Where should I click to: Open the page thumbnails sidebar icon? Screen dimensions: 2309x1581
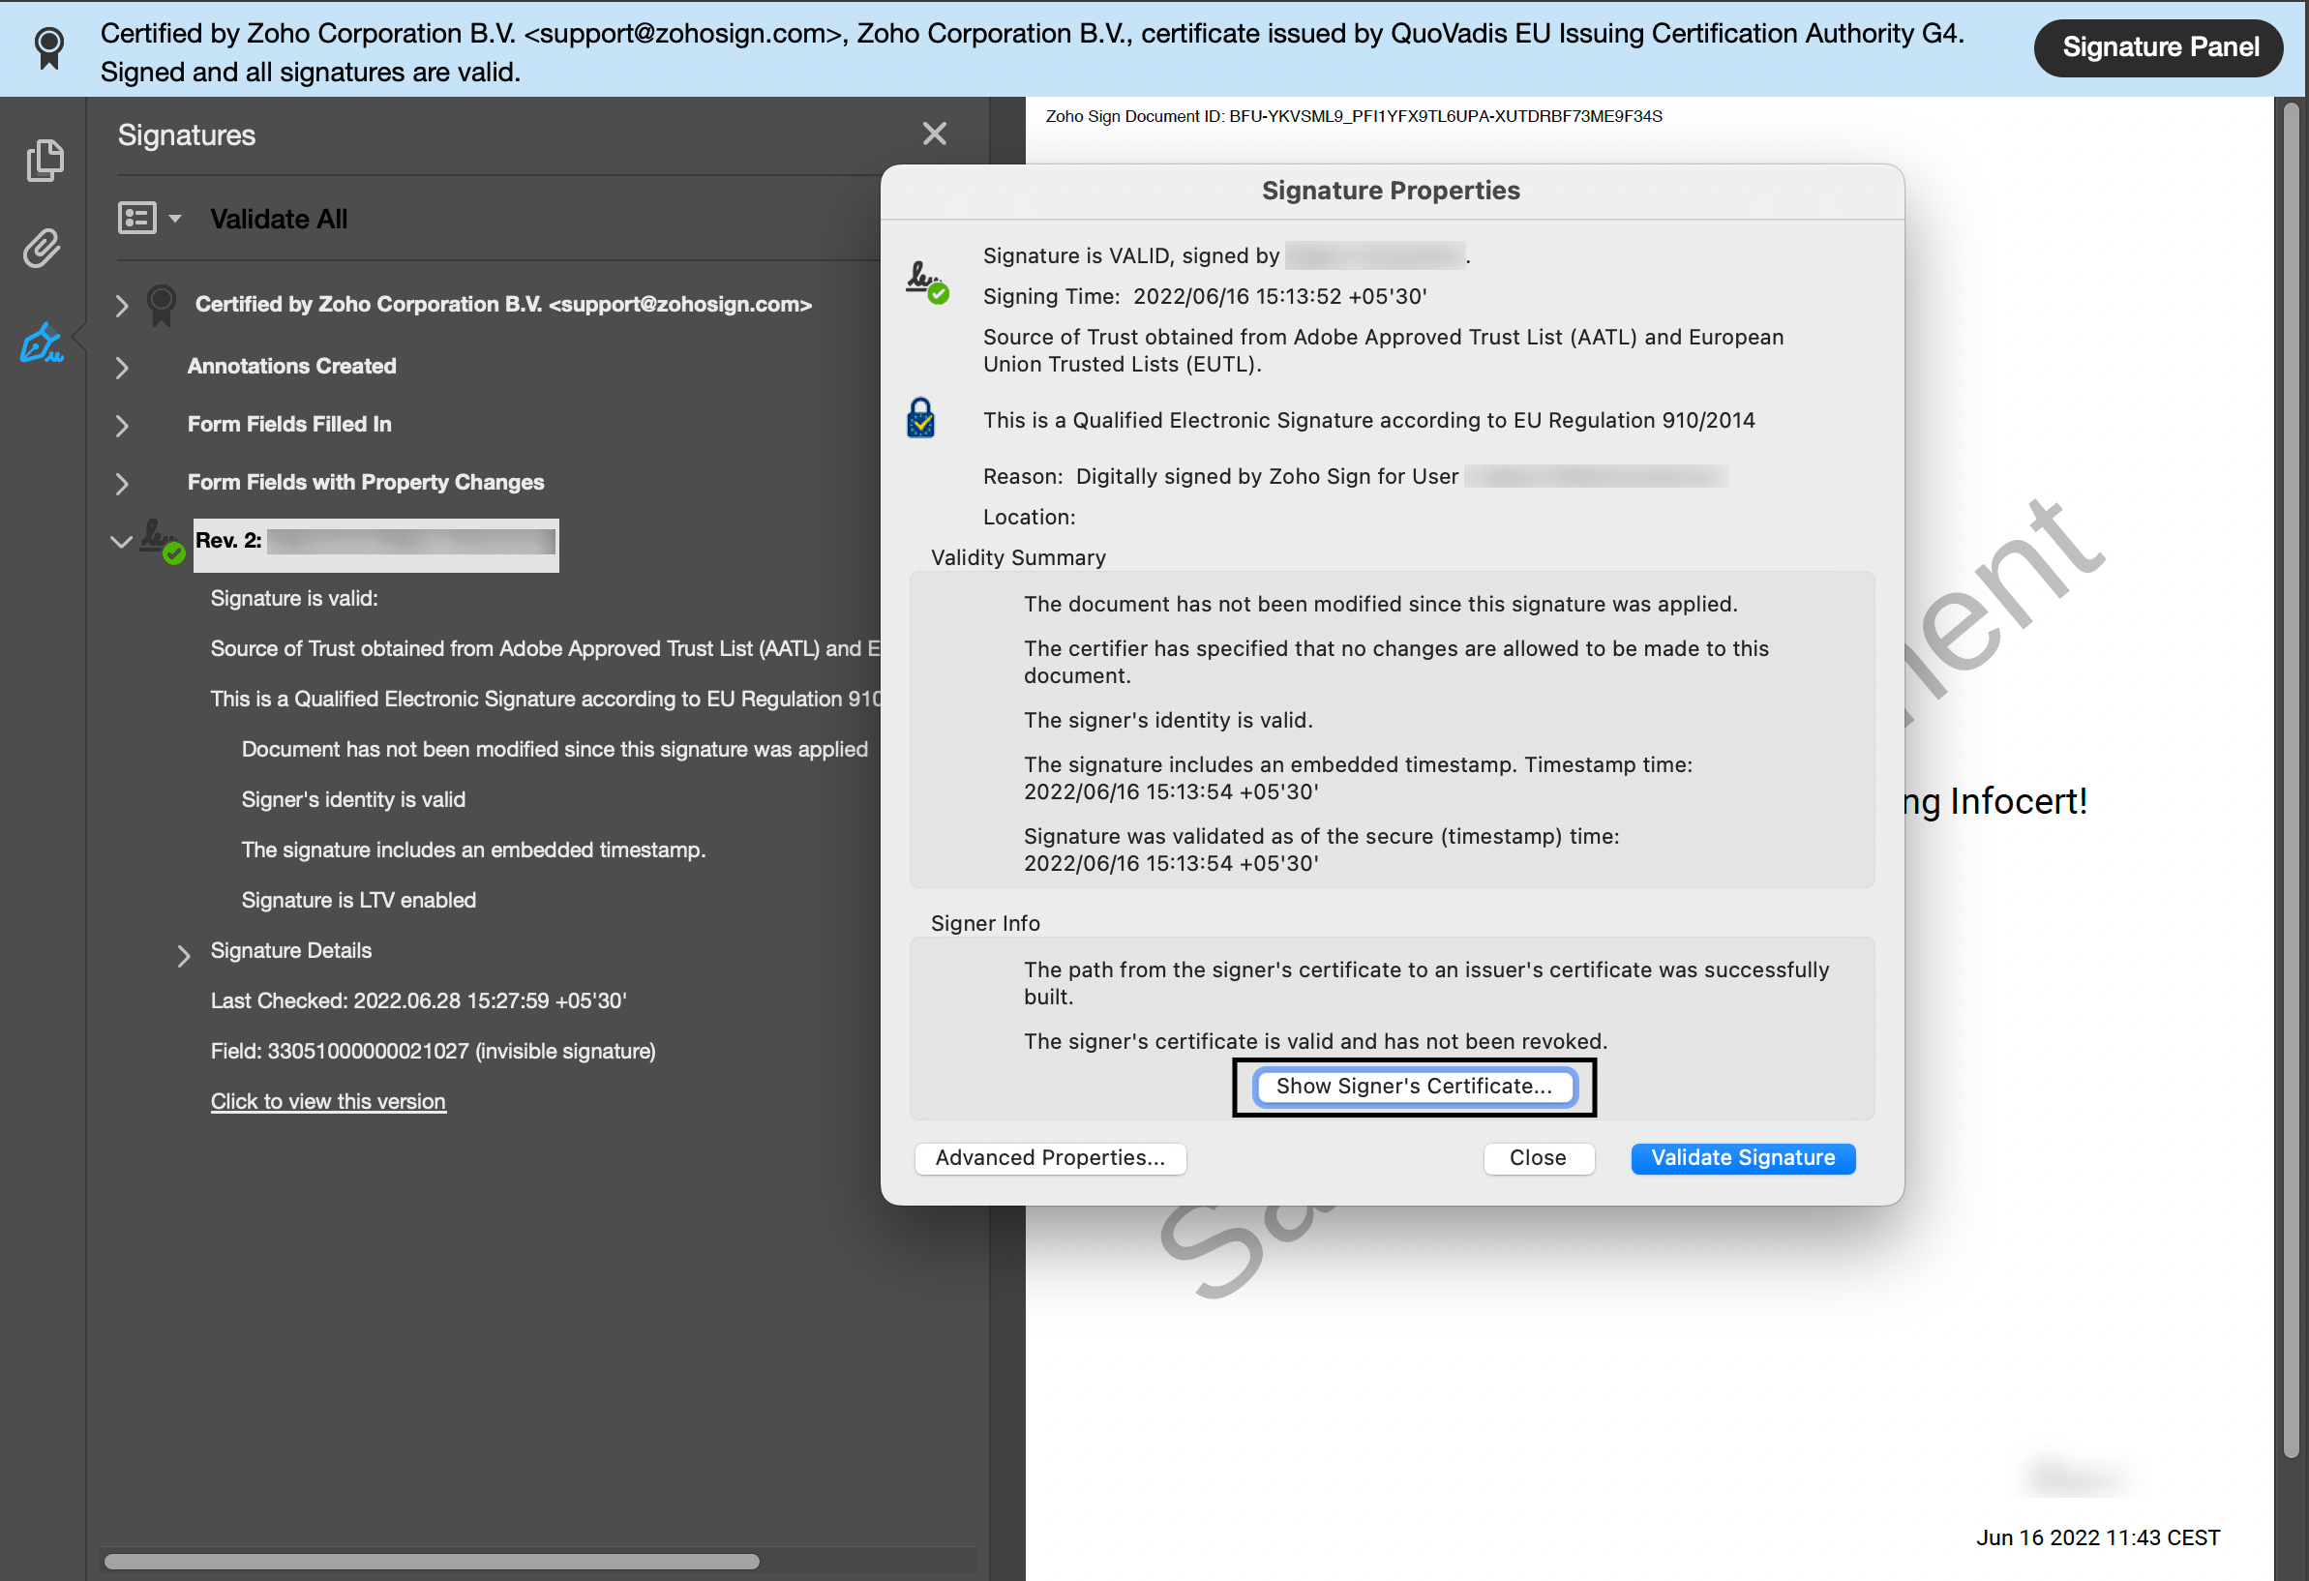(x=45, y=160)
